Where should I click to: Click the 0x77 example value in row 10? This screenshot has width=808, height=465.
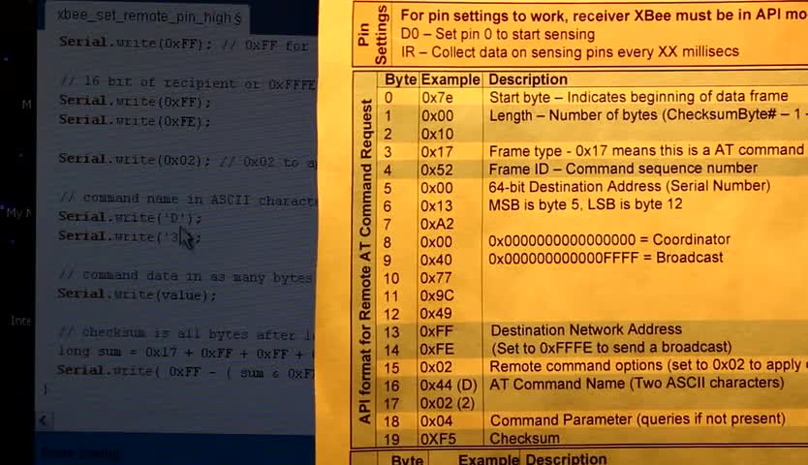(x=436, y=278)
